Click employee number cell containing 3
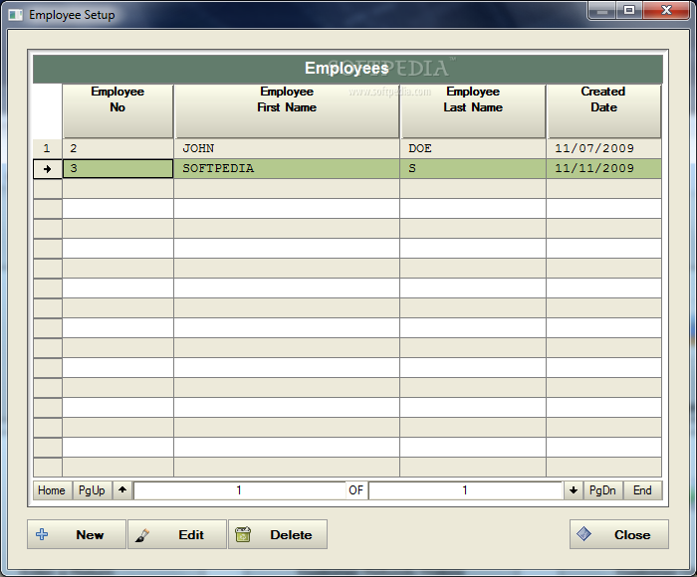The image size is (697, 577). [x=117, y=169]
